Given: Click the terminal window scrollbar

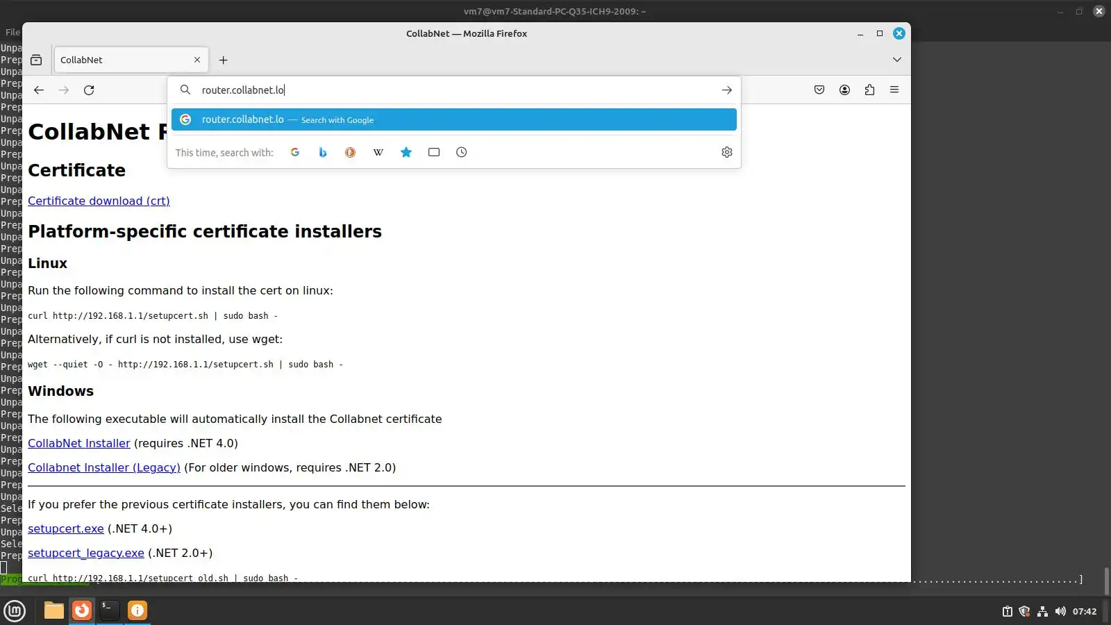Looking at the screenshot, I should click(1106, 580).
